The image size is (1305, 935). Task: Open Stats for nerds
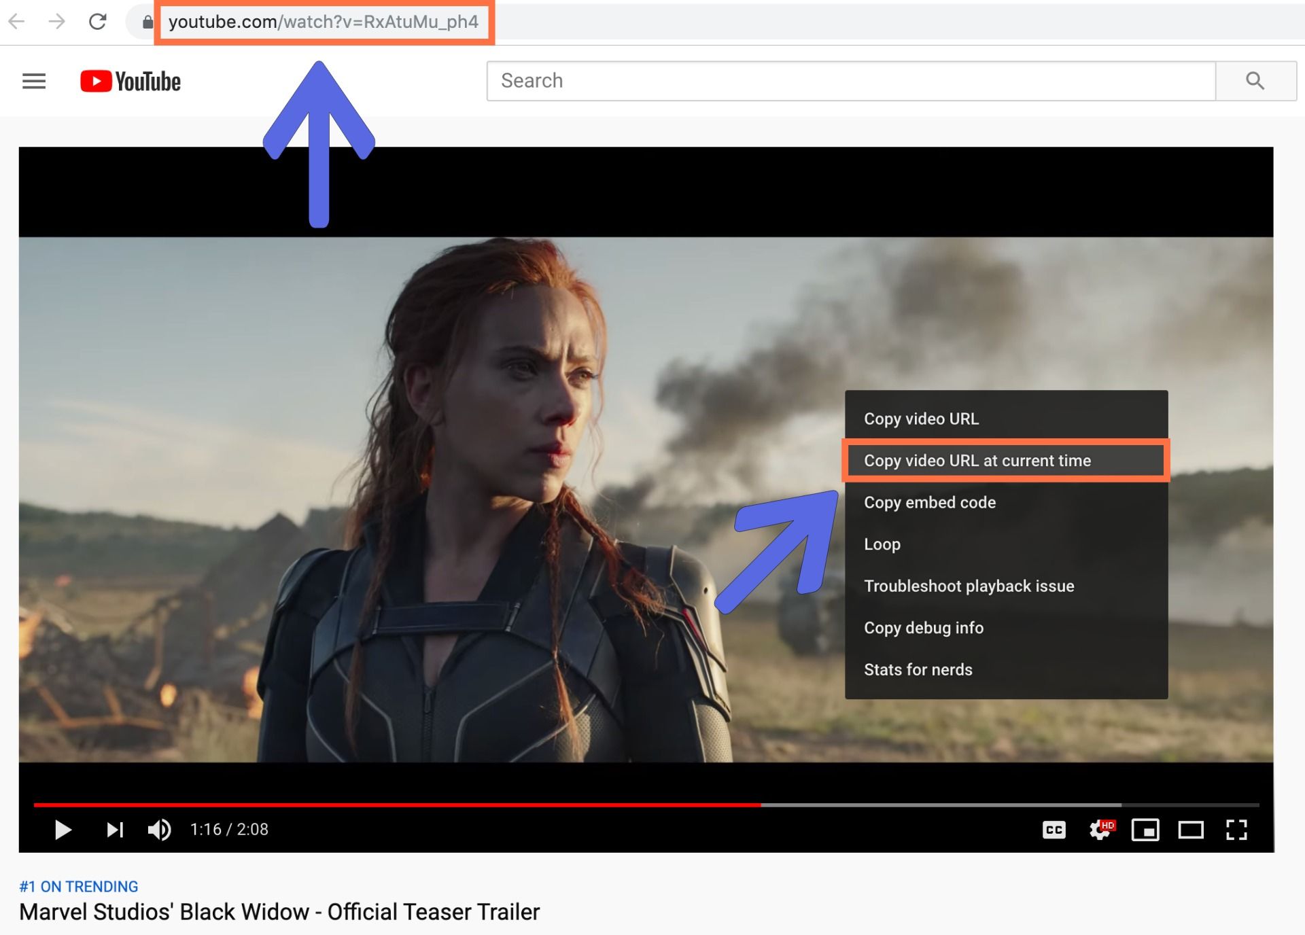[x=918, y=669]
